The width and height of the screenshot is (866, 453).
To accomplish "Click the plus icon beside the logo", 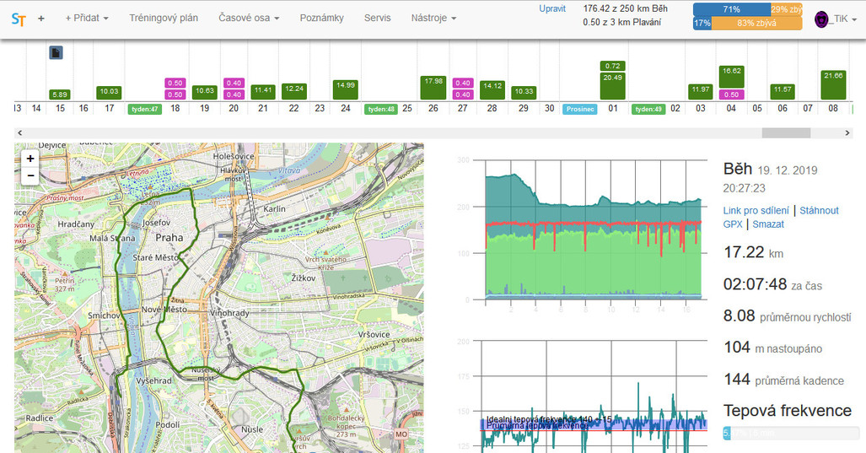I will (x=41, y=18).
